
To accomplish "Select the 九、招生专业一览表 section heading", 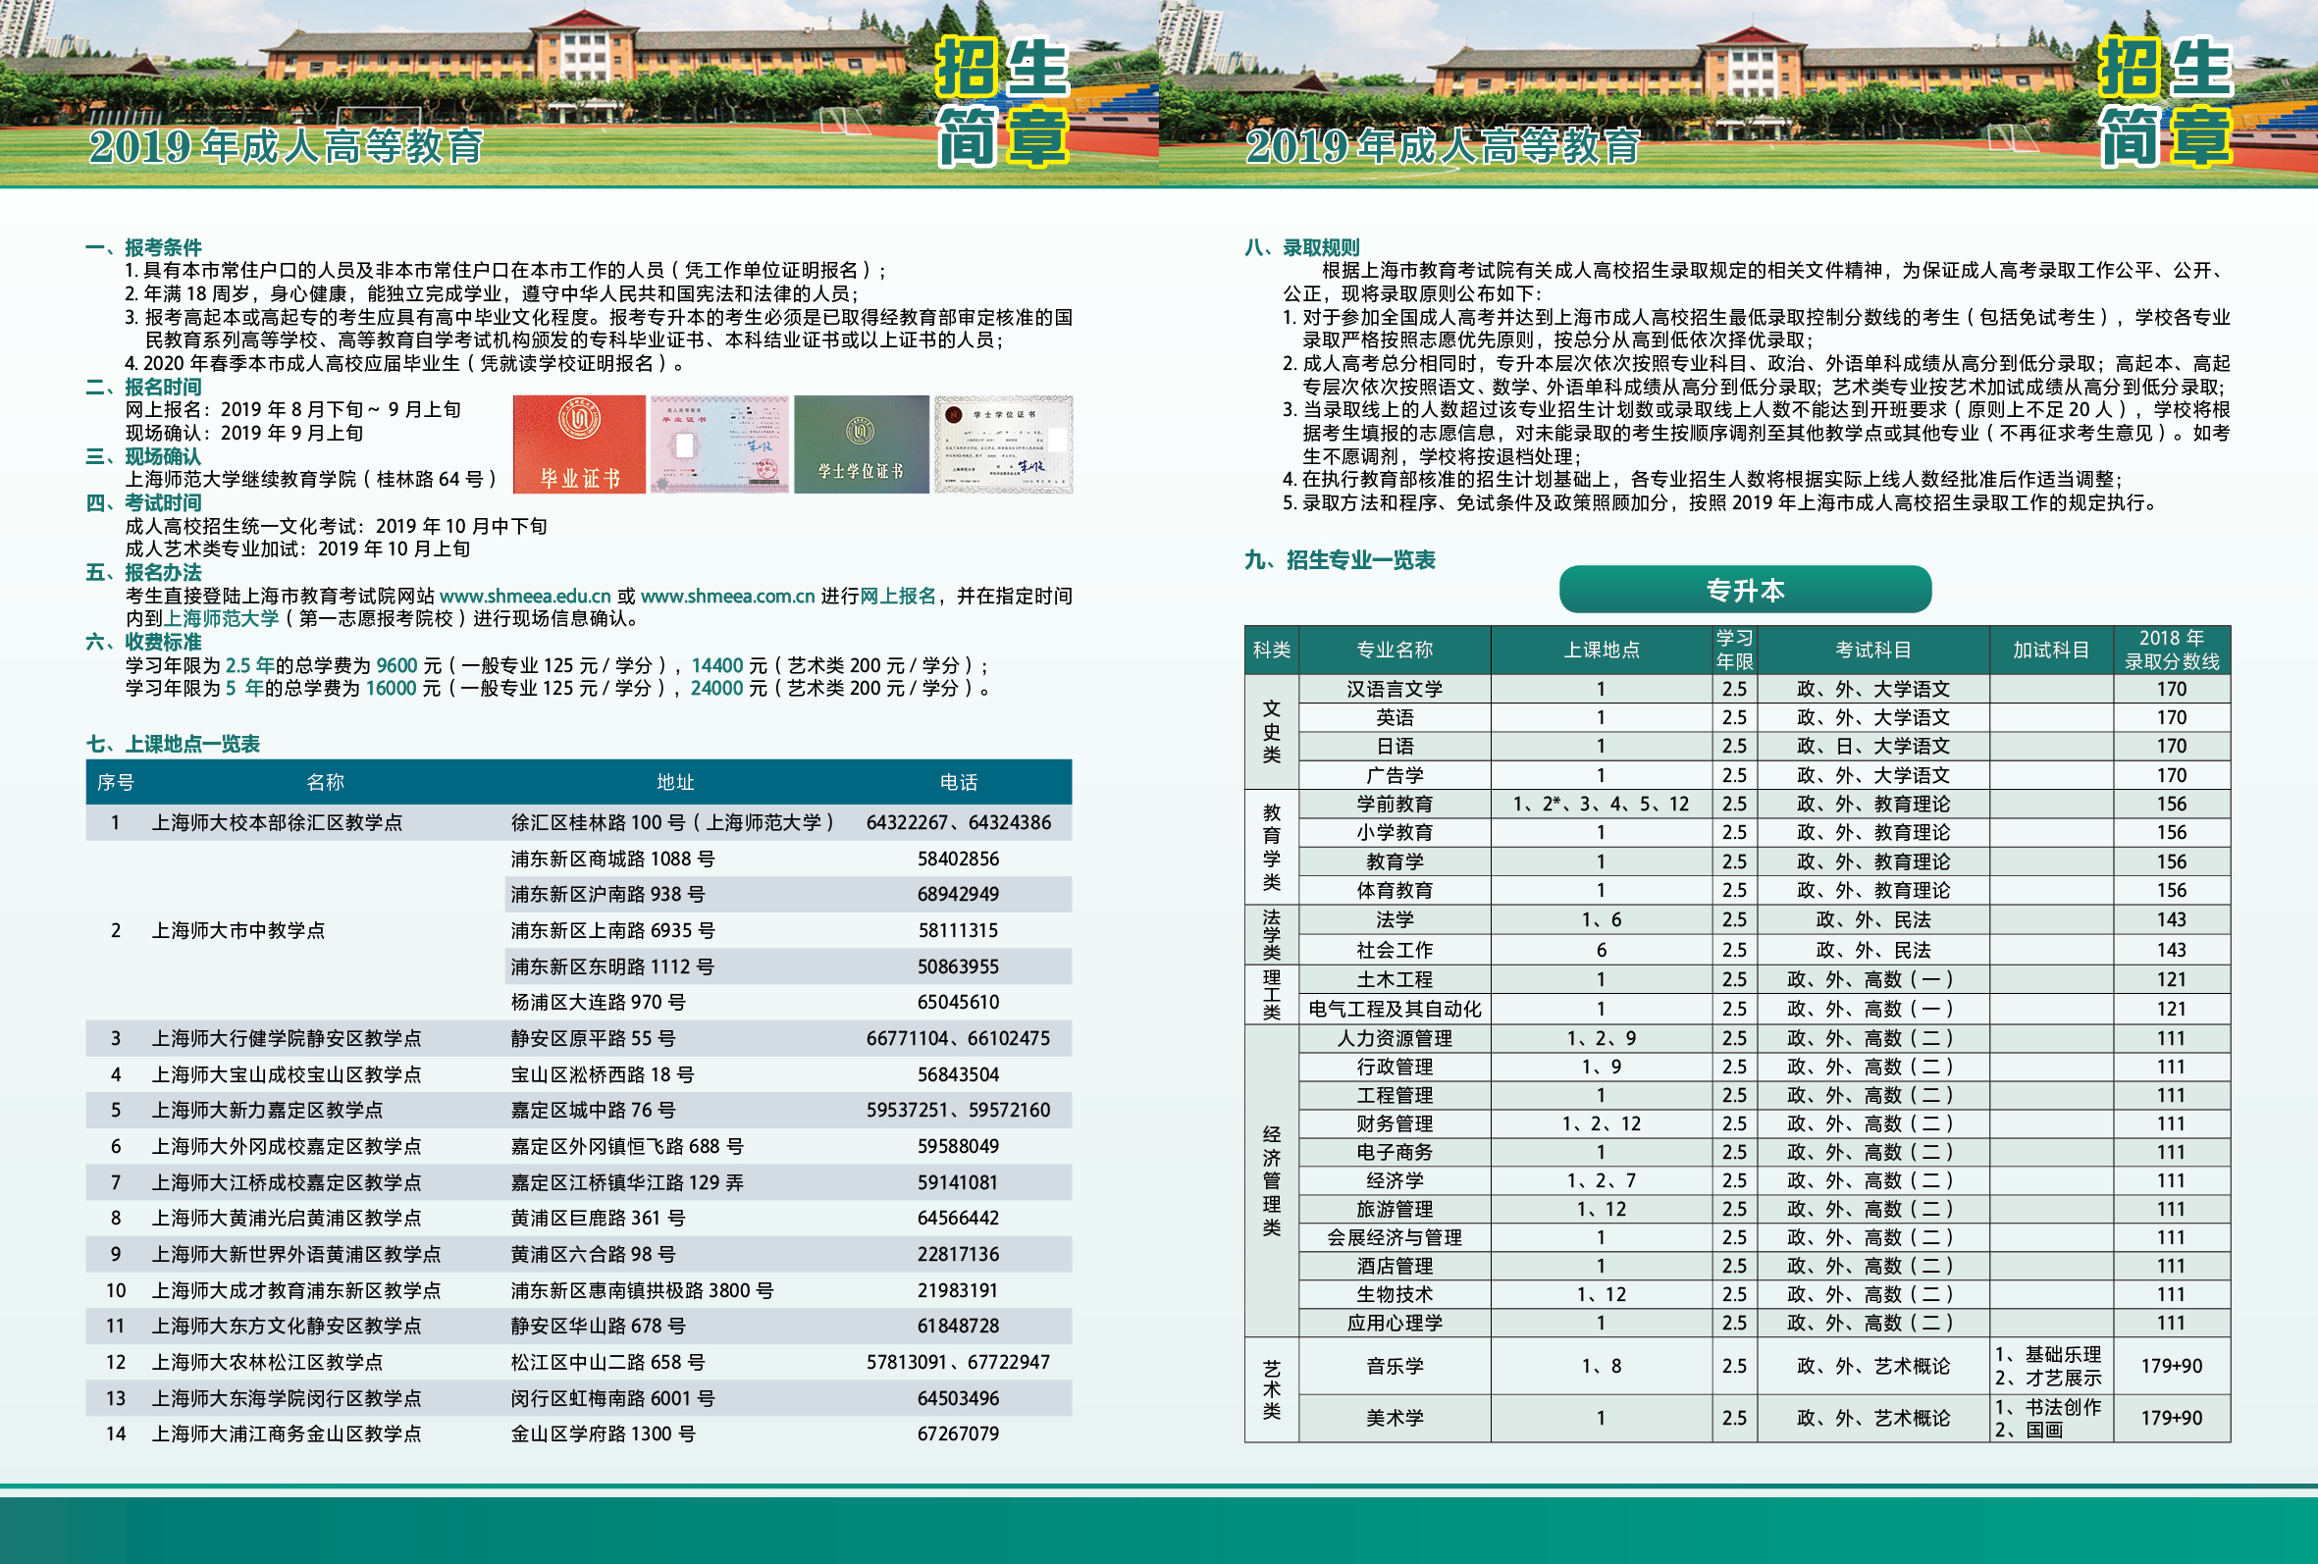I will pyautogui.click(x=1339, y=560).
